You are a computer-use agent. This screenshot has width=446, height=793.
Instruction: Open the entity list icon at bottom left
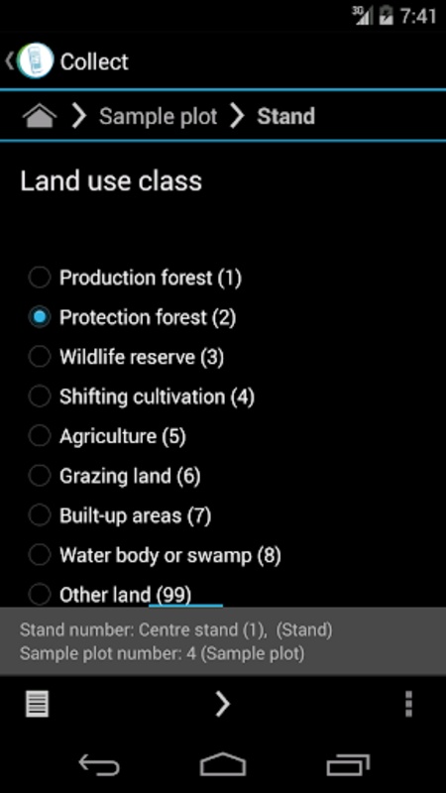point(38,704)
